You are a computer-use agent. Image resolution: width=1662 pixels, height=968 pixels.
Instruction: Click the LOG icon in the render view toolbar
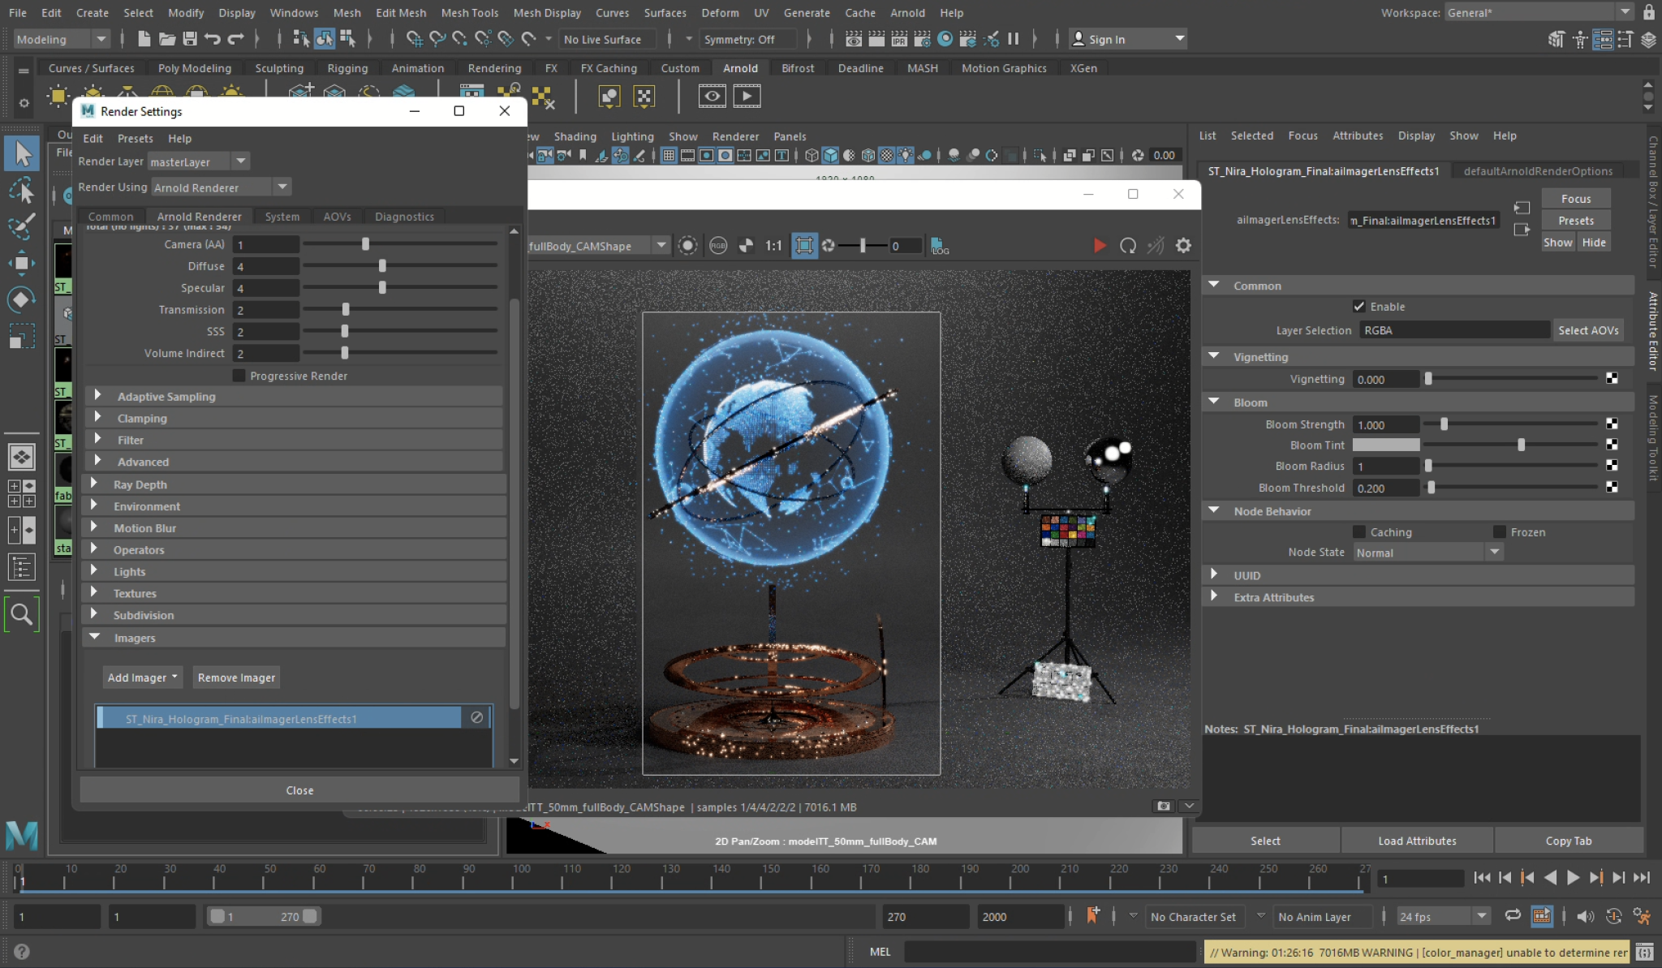[941, 246]
